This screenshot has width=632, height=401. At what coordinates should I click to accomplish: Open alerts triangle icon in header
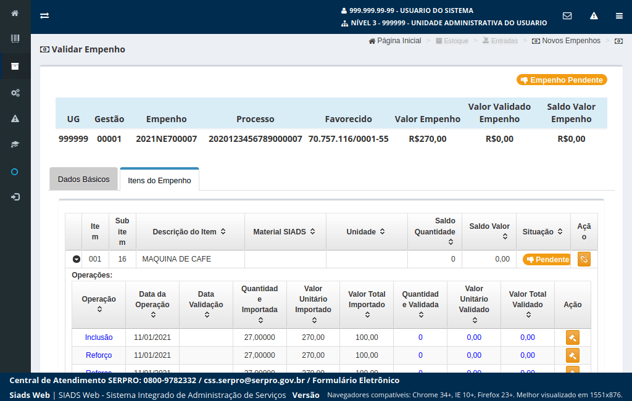tap(594, 15)
